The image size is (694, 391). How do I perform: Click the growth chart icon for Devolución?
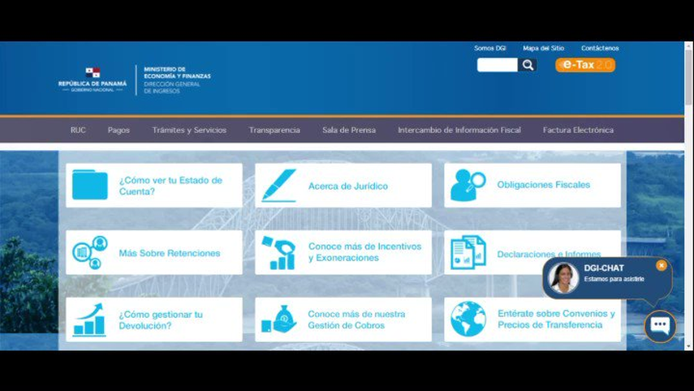click(x=89, y=320)
